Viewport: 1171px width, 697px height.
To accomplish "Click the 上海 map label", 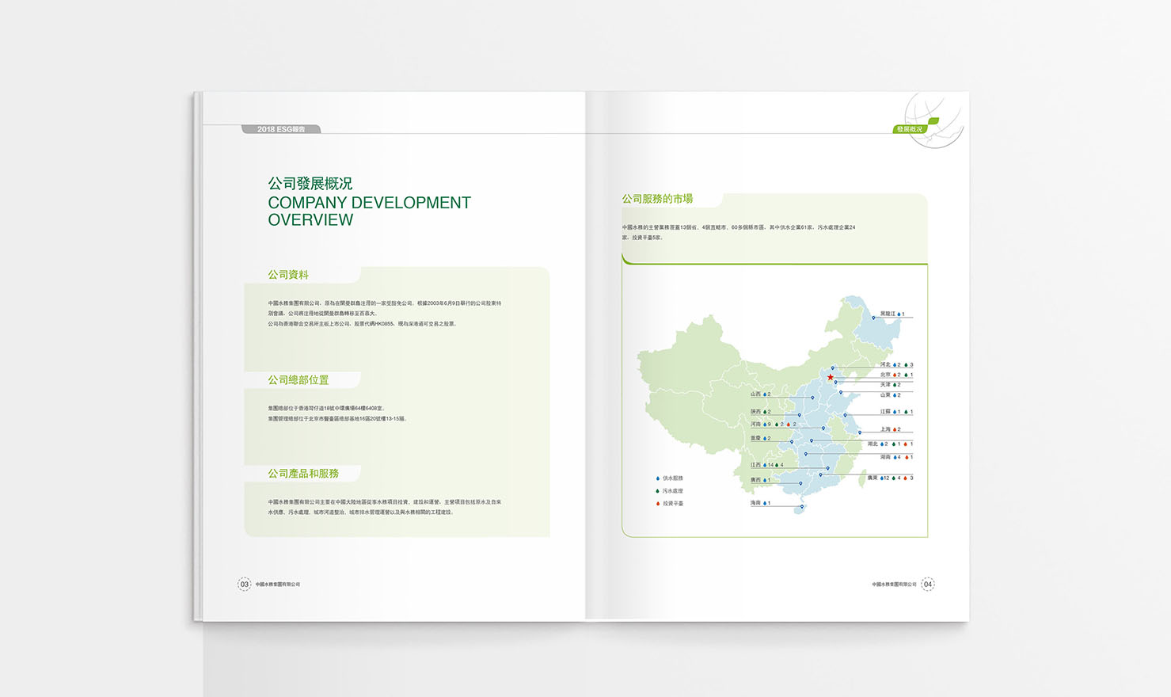I will point(885,429).
